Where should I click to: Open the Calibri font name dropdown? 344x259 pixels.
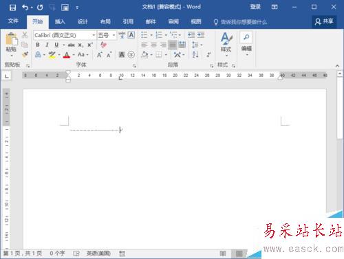[x=94, y=35]
